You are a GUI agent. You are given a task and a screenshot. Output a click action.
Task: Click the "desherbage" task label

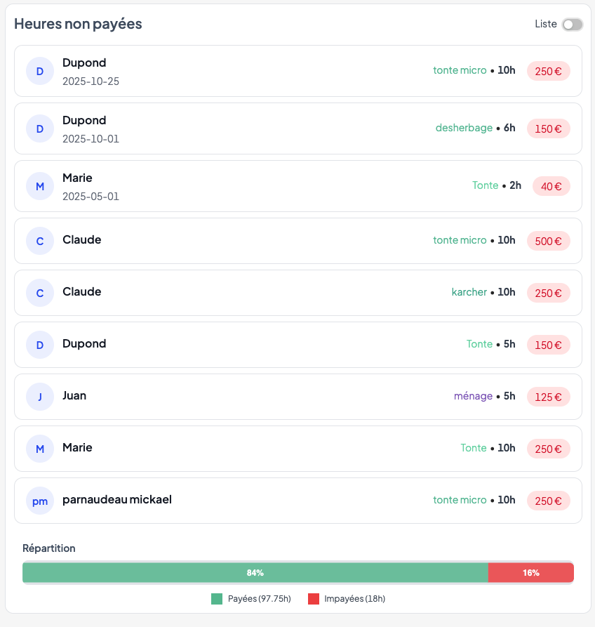point(464,128)
